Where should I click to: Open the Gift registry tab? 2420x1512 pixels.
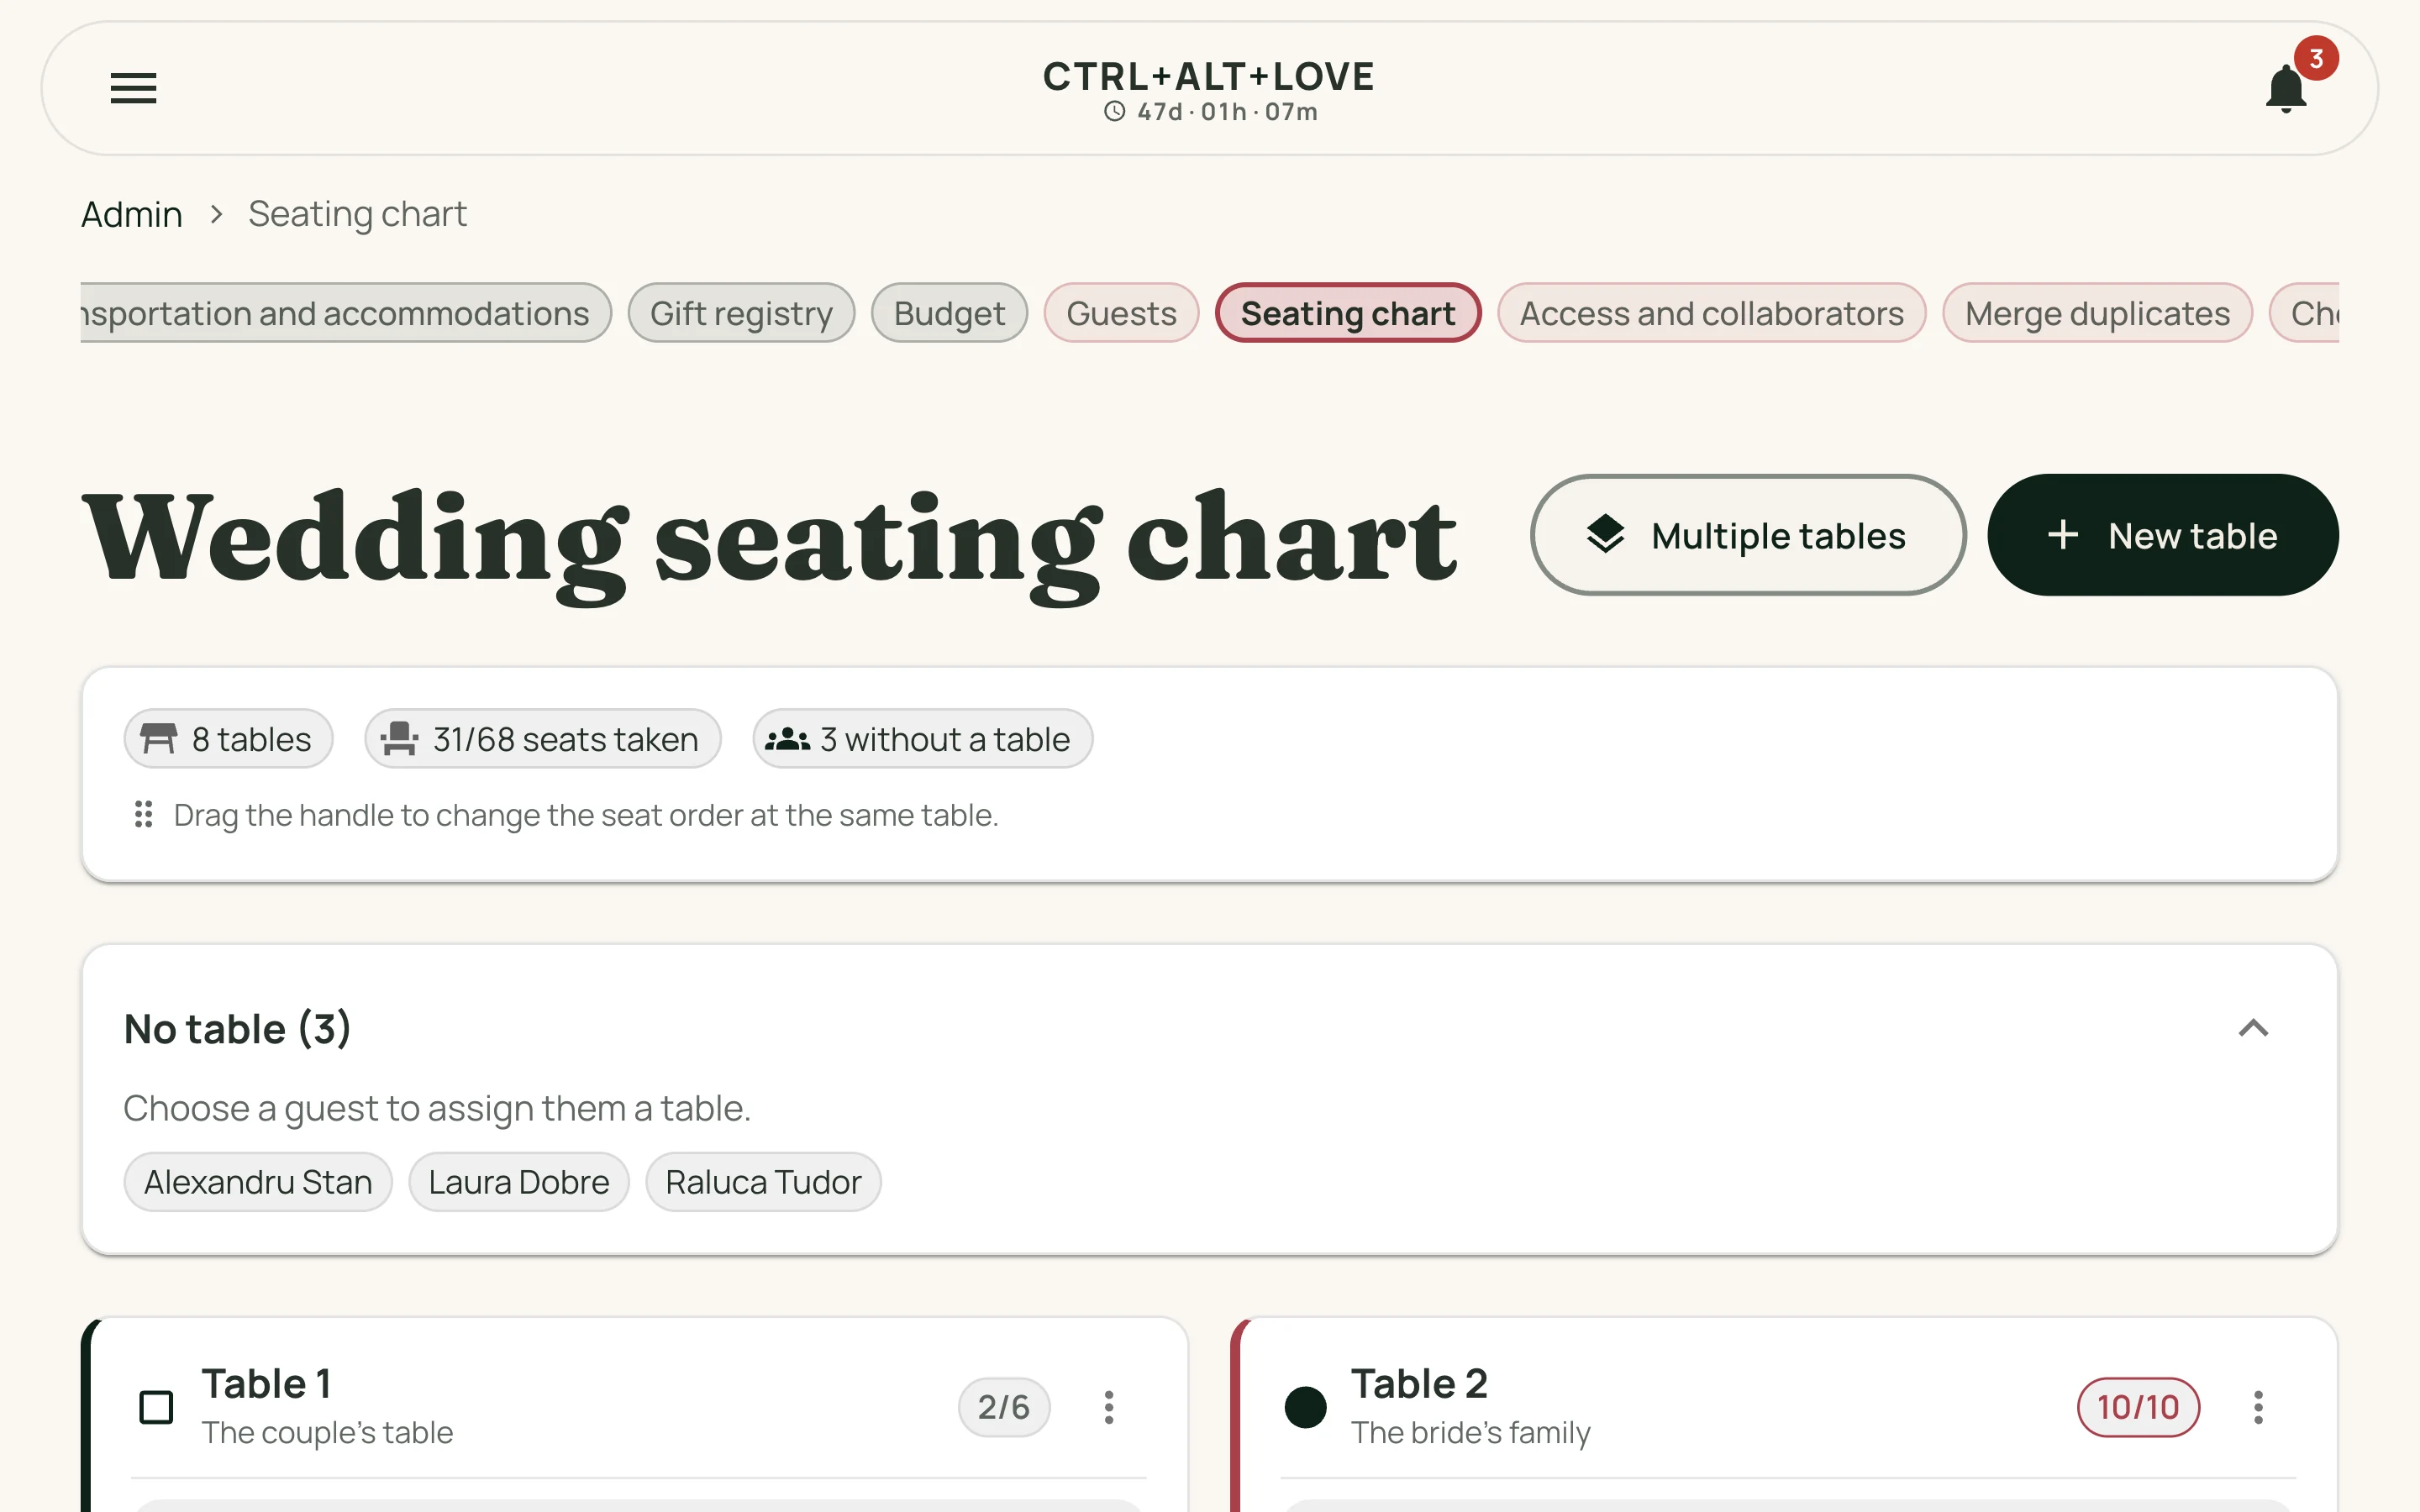pos(741,313)
